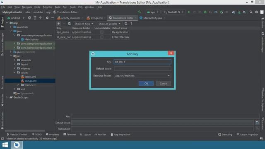Screen dimensions: 265x149
Task: Collapse the values folder
Action: (14, 72)
